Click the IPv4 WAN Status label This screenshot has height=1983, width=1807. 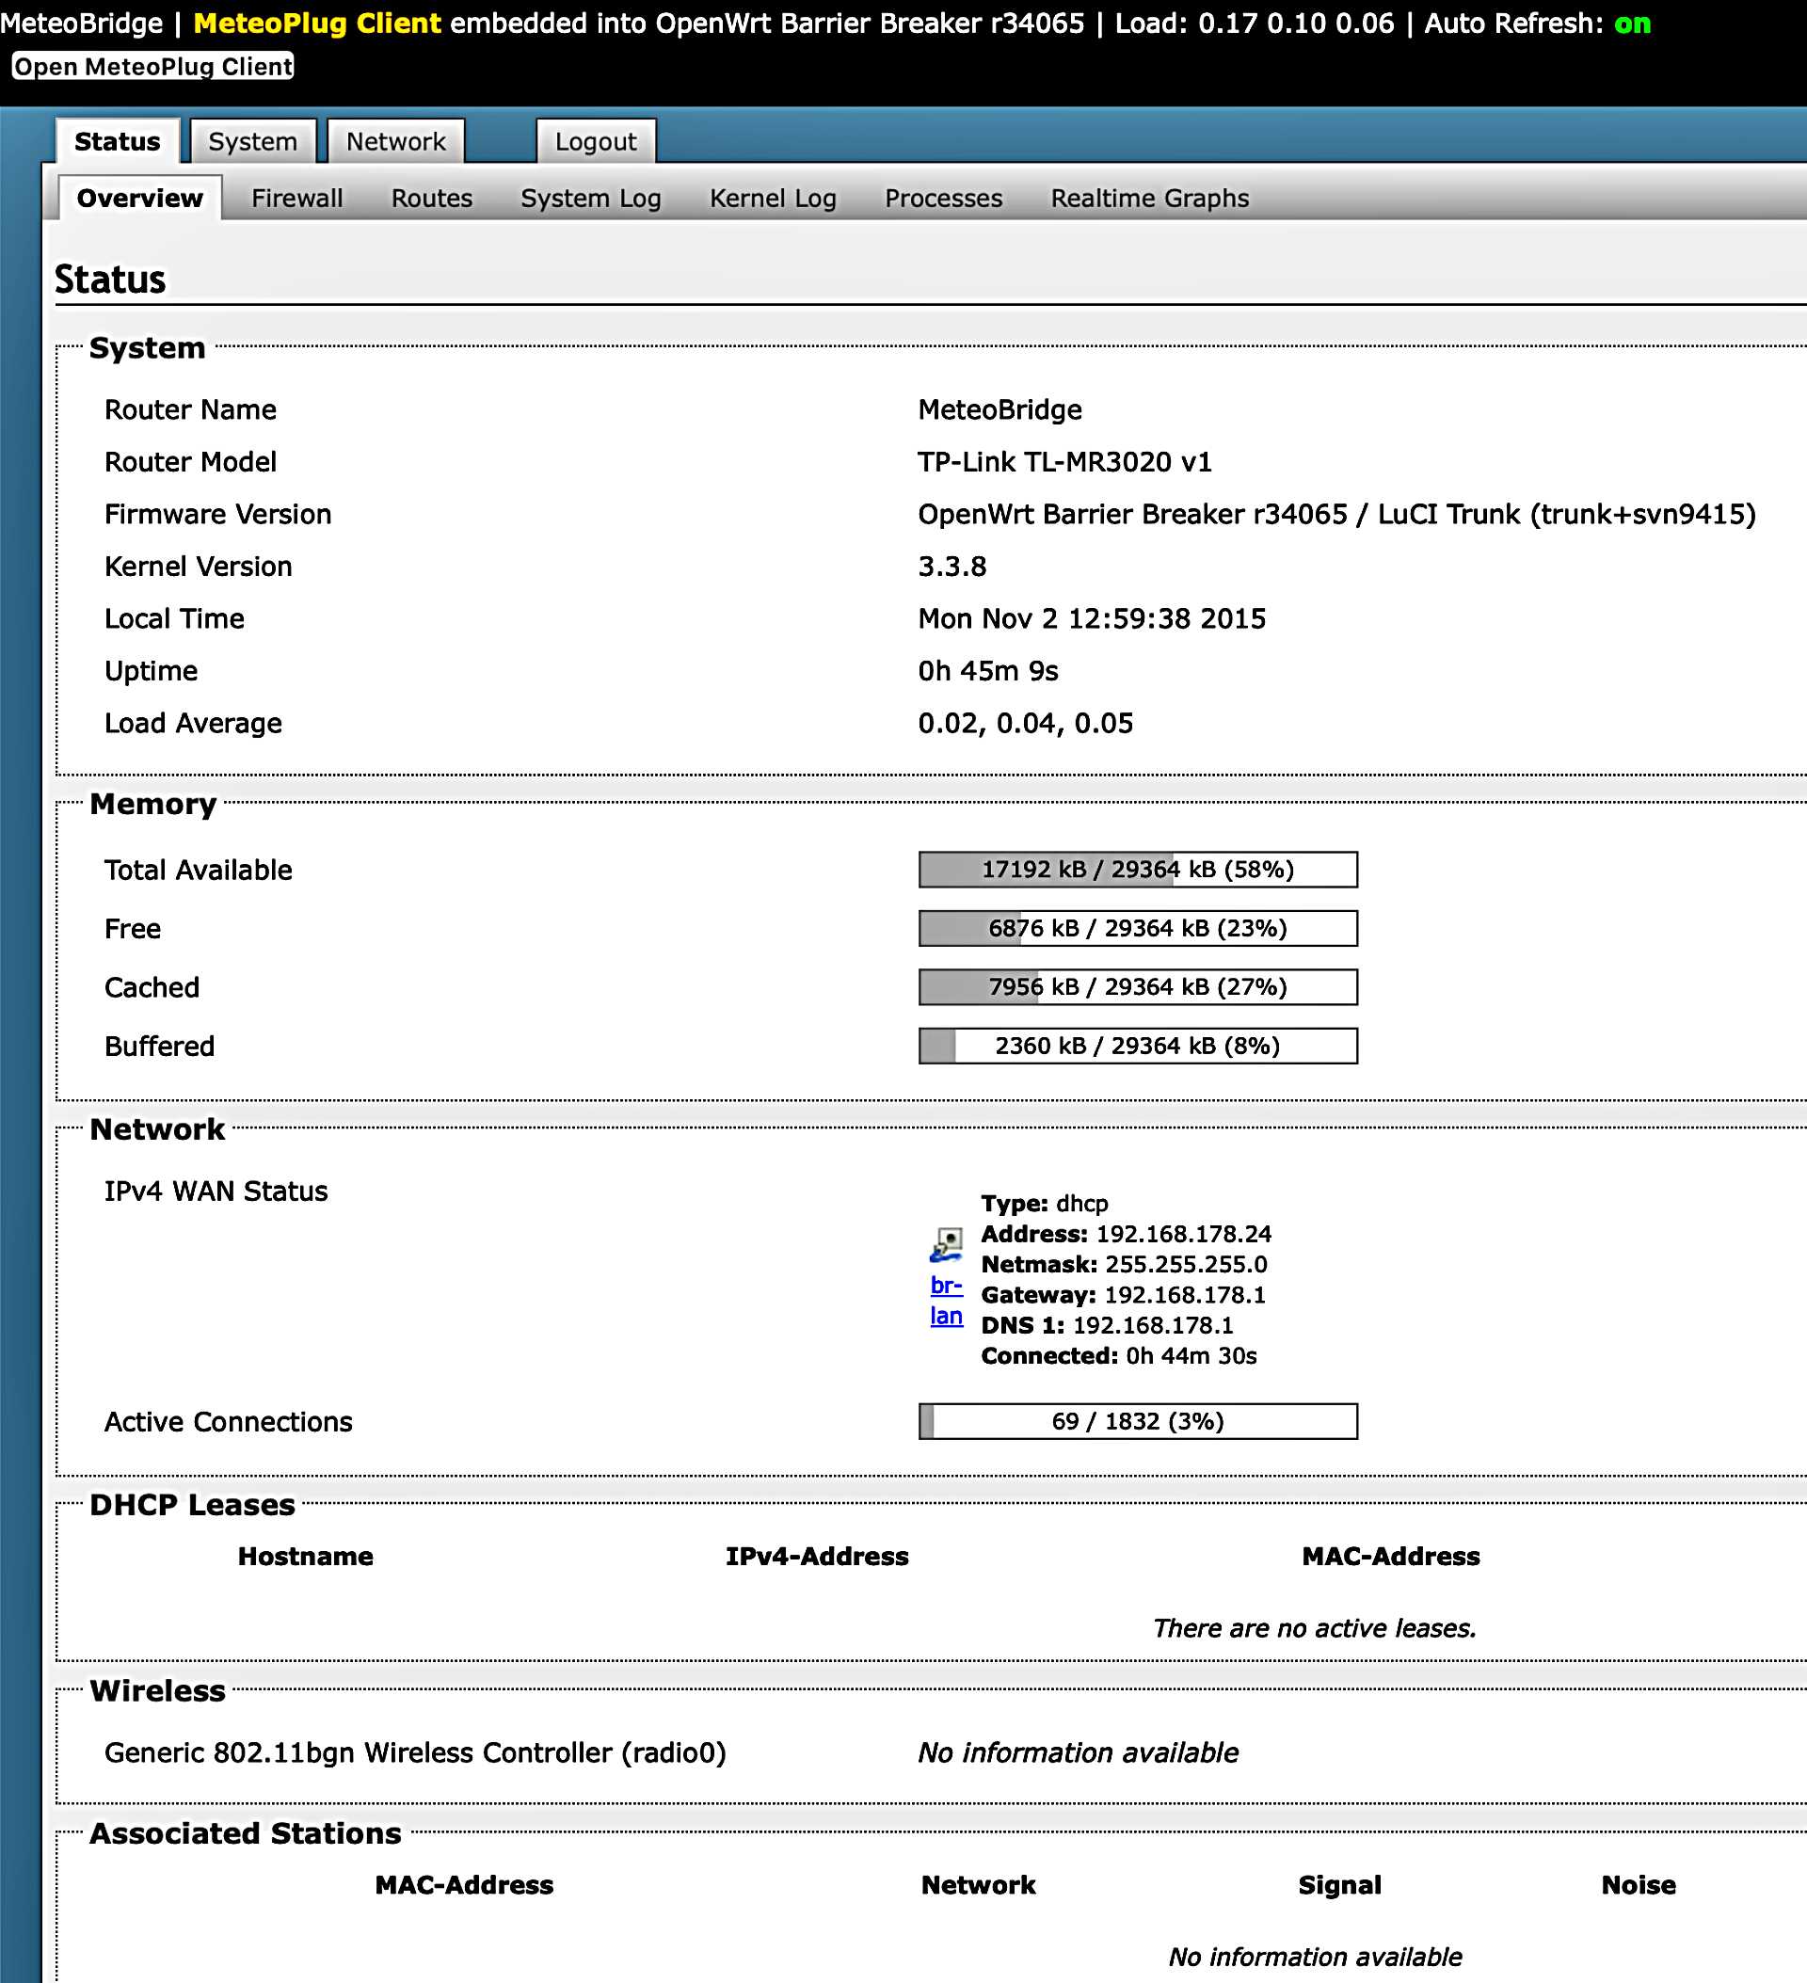216,1191
